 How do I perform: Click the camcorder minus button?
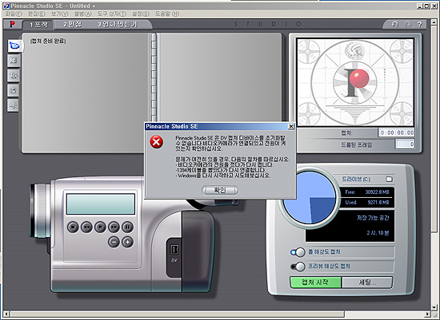point(114,242)
